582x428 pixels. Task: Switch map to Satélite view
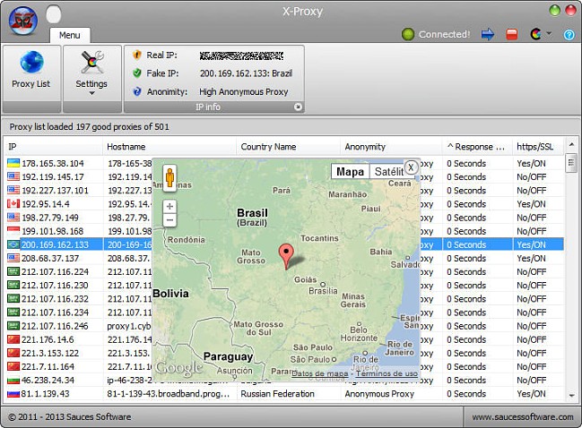click(x=388, y=172)
